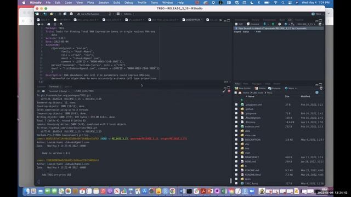Open the Git gear options dropdown
Screen dimensions: 351x197
(286, 24)
